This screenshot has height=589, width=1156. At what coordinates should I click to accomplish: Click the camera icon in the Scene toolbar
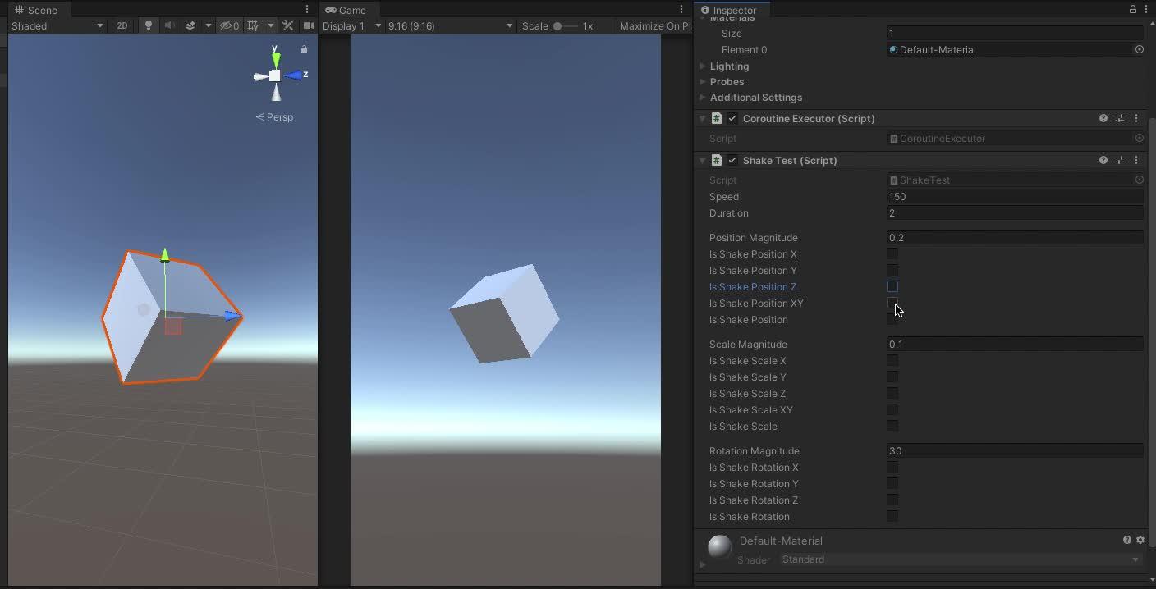pos(309,25)
